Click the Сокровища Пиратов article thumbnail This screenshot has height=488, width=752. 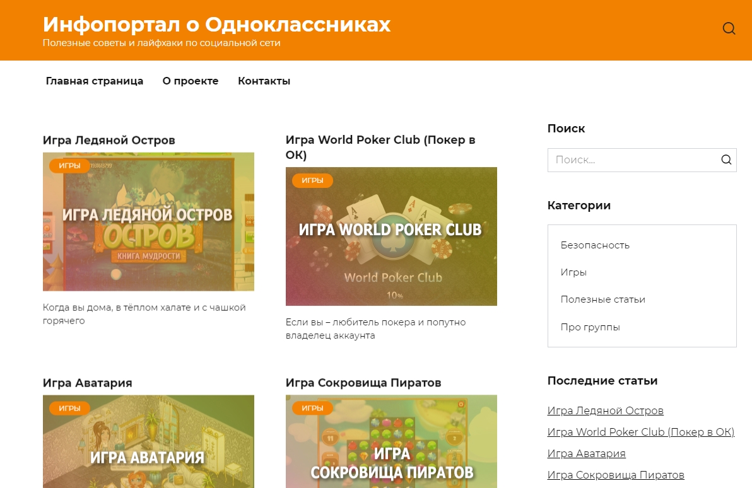pyautogui.click(x=391, y=441)
